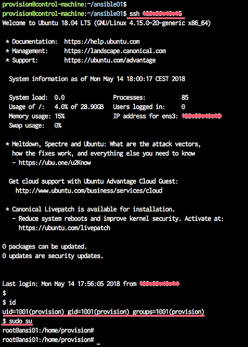The width and height of the screenshot is (248, 347).
Task: Open the landscape.canonical.com management URL
Action: (115, 51)
